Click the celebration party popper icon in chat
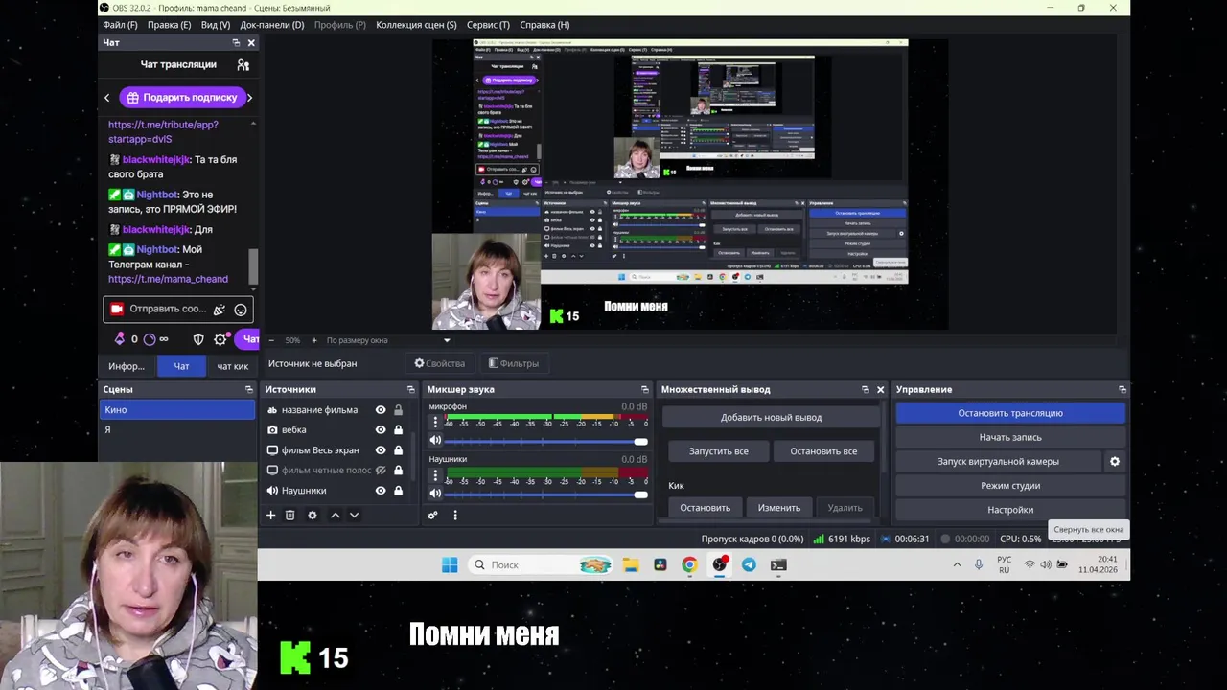 [x=220, y=310]
